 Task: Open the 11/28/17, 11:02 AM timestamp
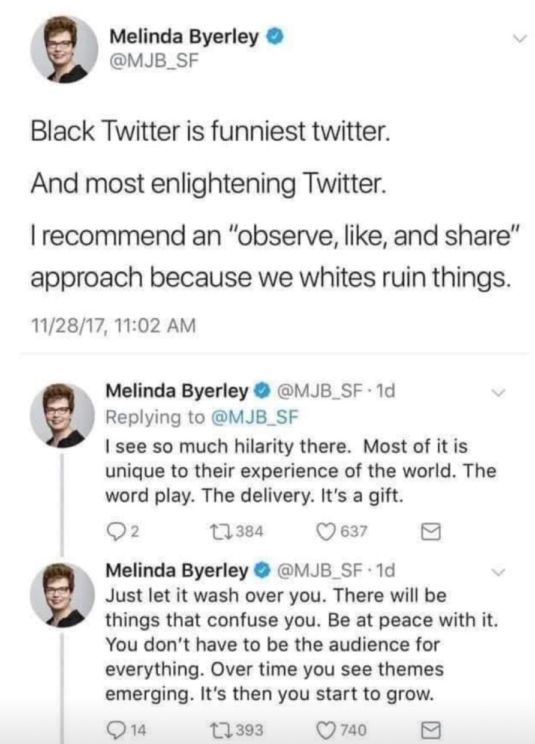pos(113,327)
